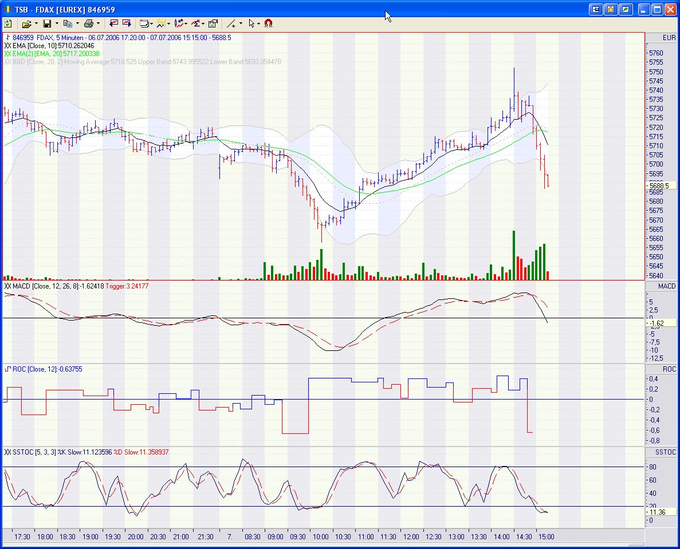Toggle the red magnet snap tool
Screen dimensions: 680x549
268,23
